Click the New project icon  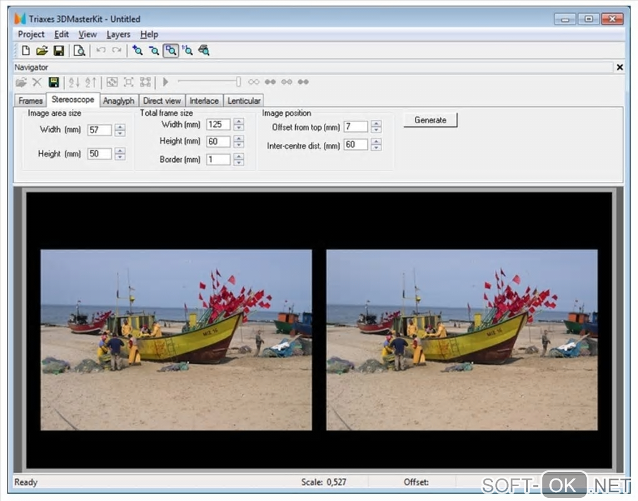click(x=26, y=51)
